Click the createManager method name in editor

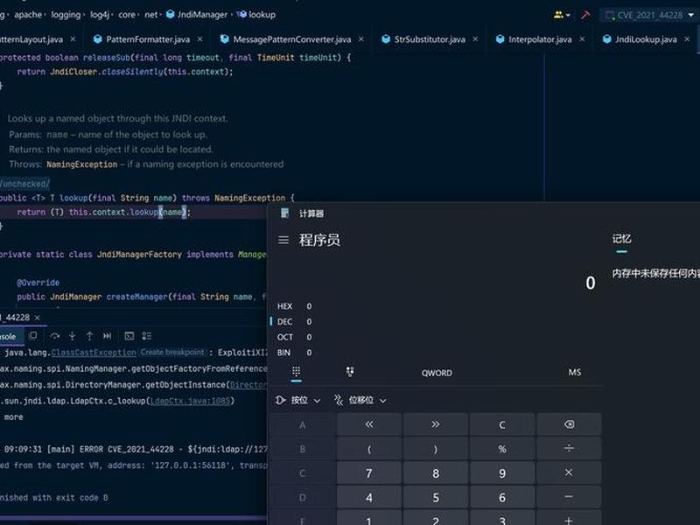coord(136,297)
